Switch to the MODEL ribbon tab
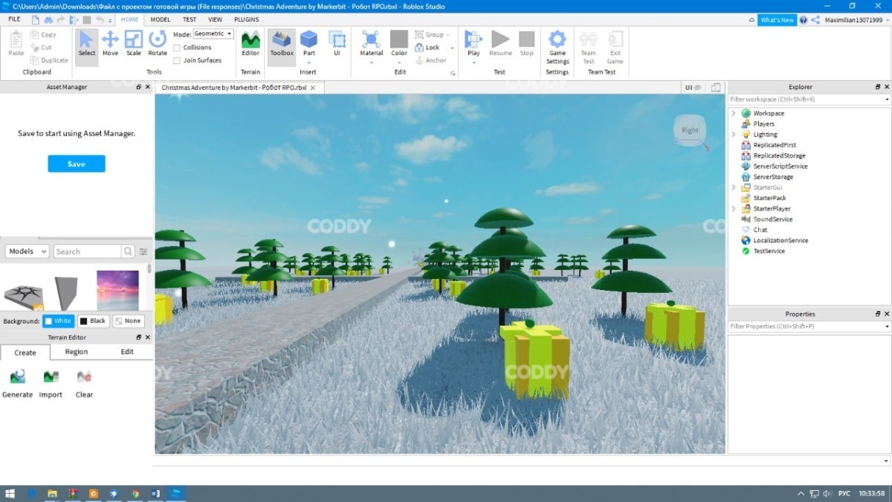This screenshot has height=502, width=892. click(x=160, y=19)
